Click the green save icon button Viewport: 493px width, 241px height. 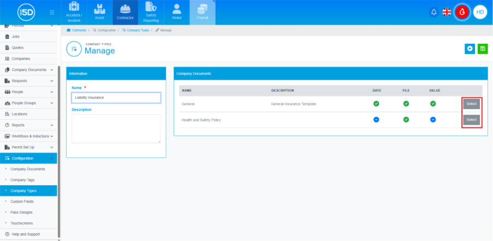click(482, 49)
